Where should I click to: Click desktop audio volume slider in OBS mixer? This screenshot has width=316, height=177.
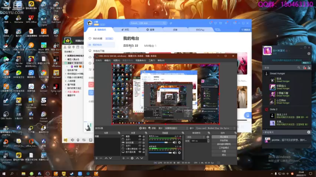click(x=160, y=153)
